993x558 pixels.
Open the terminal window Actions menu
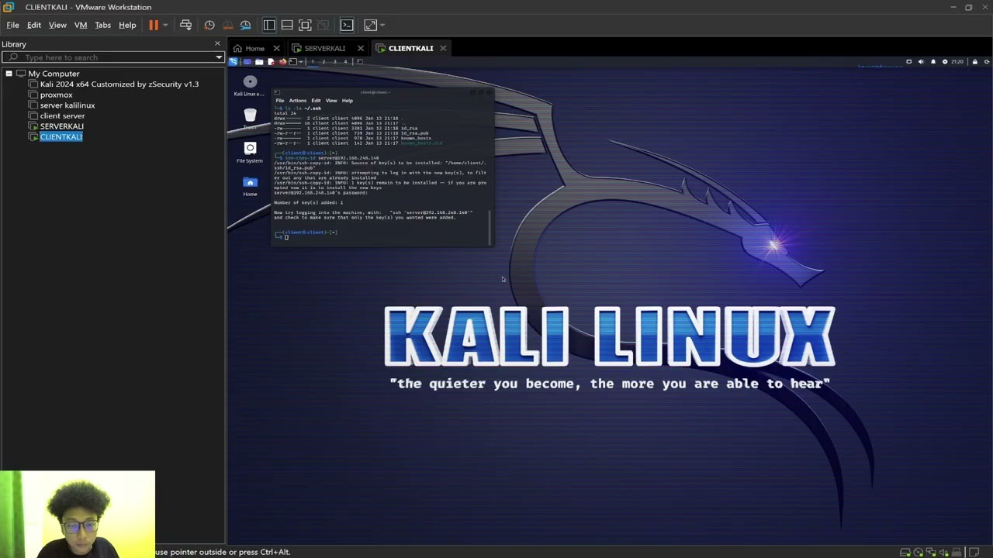(x=298, y=101)
